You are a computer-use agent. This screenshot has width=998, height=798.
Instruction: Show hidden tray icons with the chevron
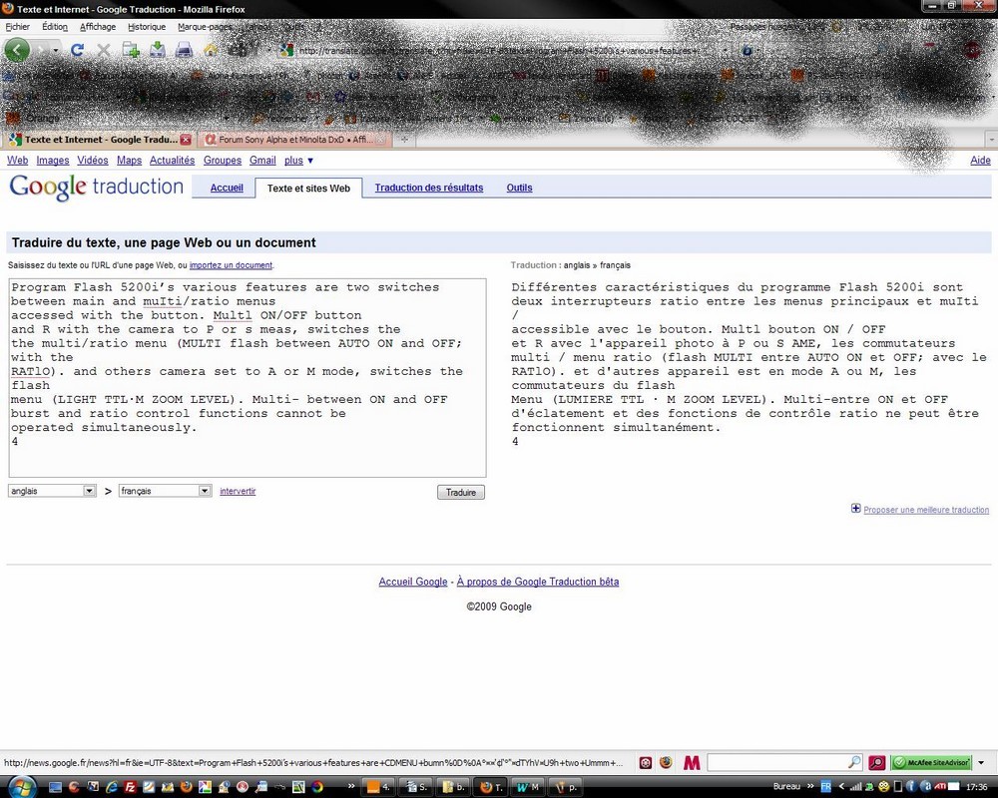(840, 787)
